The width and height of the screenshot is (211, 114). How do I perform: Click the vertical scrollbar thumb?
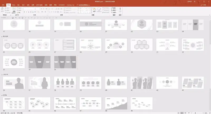click(210, 66)
